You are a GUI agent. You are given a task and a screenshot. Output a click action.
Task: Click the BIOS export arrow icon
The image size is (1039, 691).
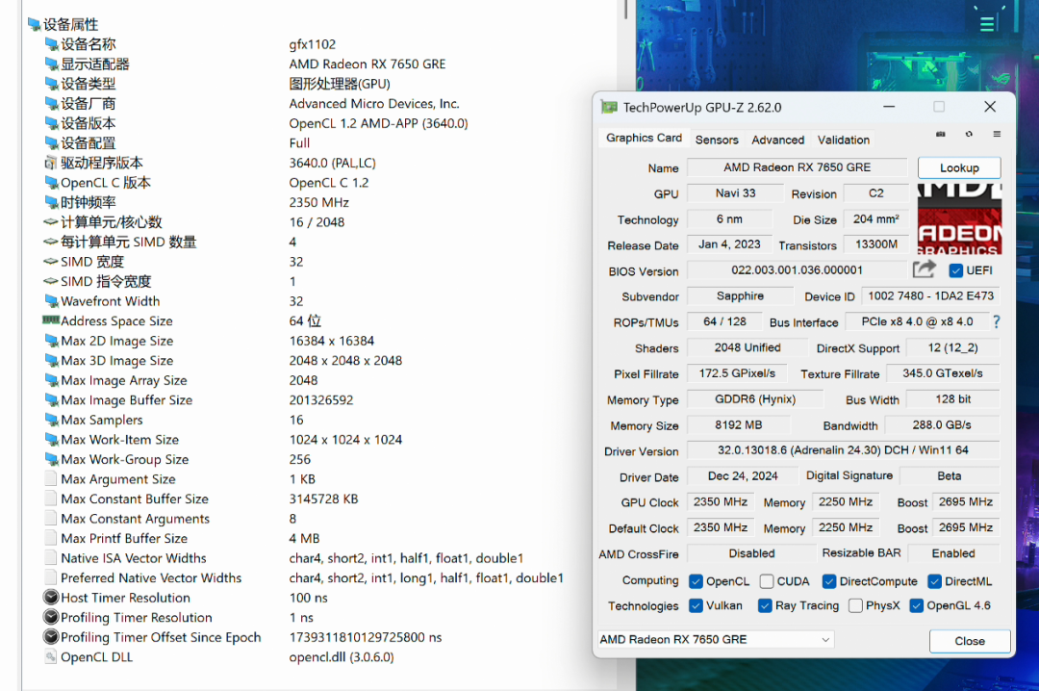(x=925, y=269)
